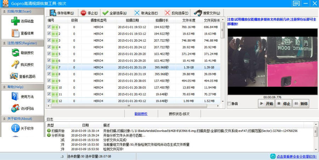Click the 刷新授权 link below file list
319x160 pixels.
click(x=141, y=114)
